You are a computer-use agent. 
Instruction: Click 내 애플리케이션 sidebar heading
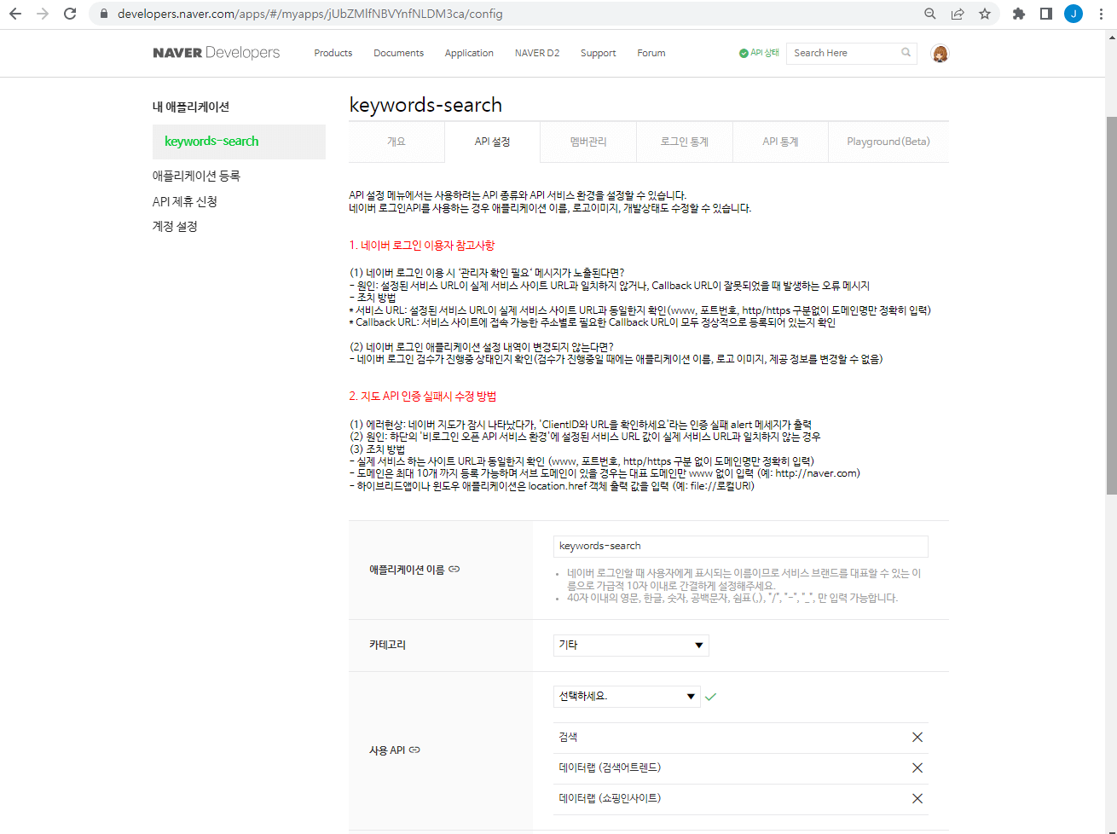coord(191,107)
